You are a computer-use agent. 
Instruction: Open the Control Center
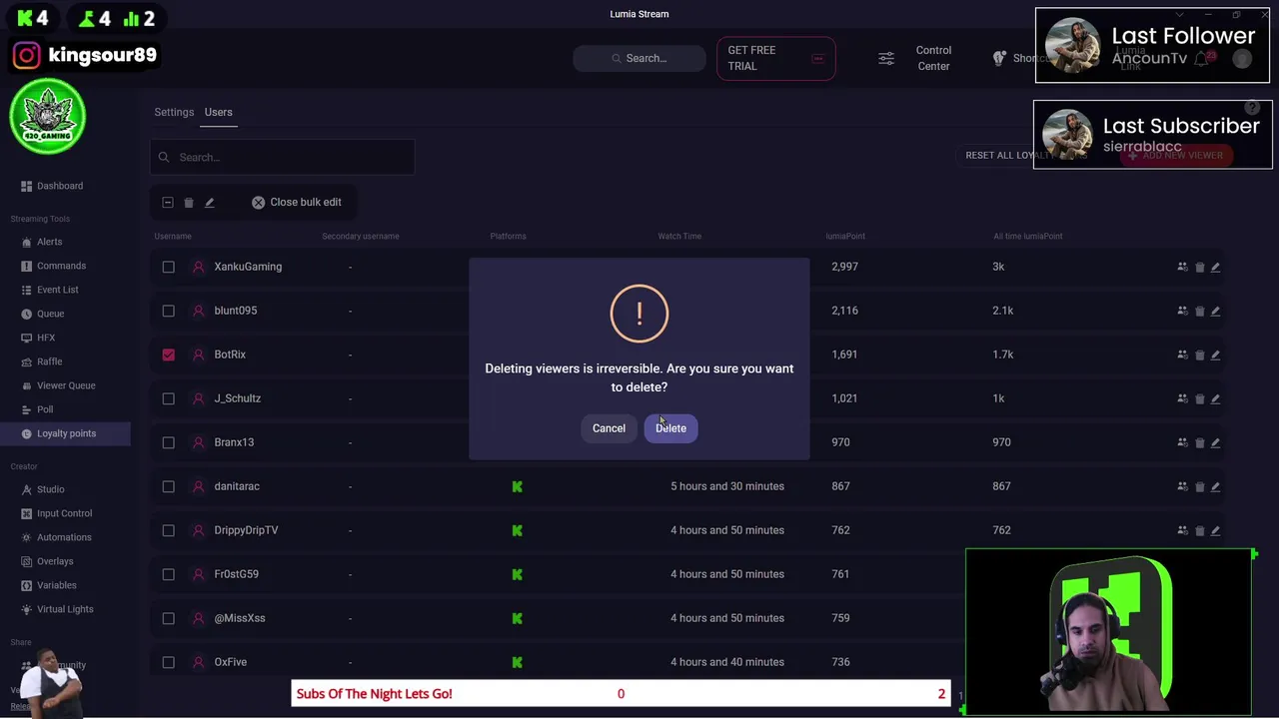click(x=933, y=58)
